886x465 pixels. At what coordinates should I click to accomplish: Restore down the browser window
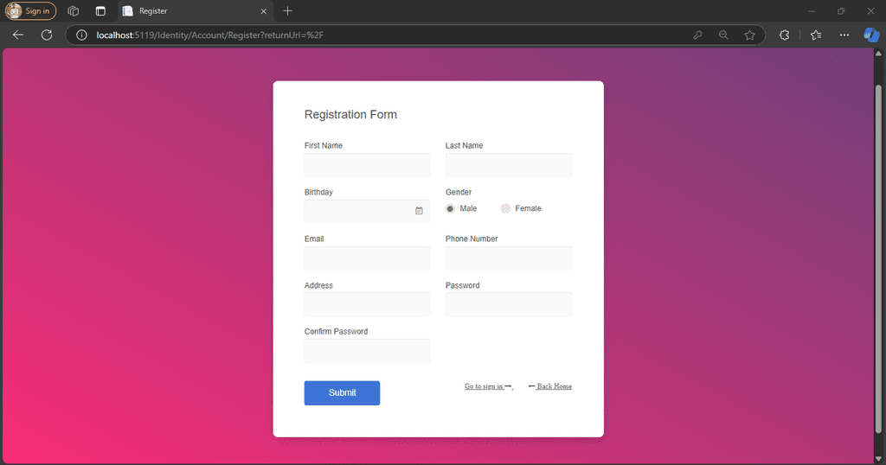(841, 10)
